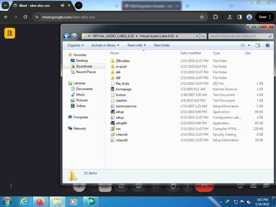Select the setup Configuration settings file
276x207 pixels.
pyautogui.click(x=119, y=118)
